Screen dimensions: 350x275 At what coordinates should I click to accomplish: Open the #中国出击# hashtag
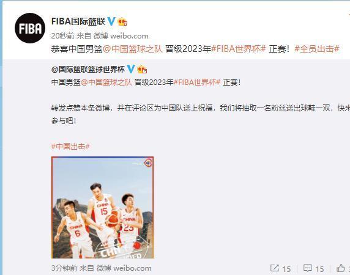point(70,147)
